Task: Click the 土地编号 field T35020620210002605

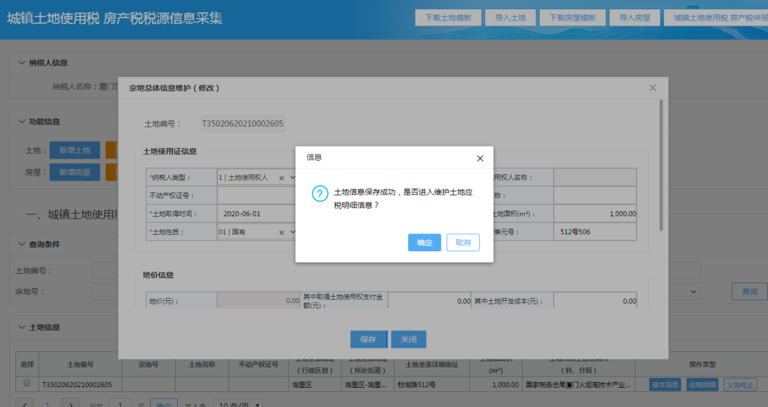Action: 243,124
